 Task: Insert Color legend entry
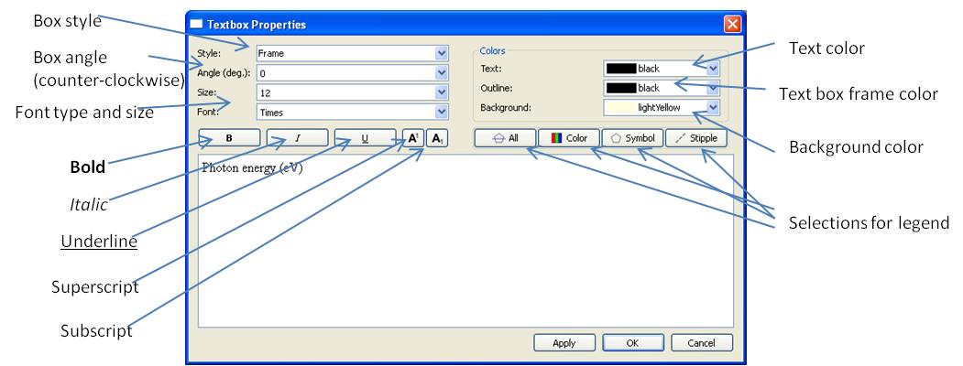click(569, 138)
